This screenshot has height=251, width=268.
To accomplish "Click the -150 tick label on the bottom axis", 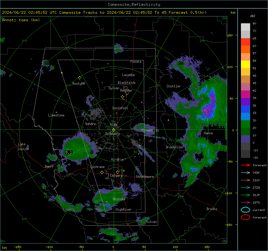I will click(18, 247).
